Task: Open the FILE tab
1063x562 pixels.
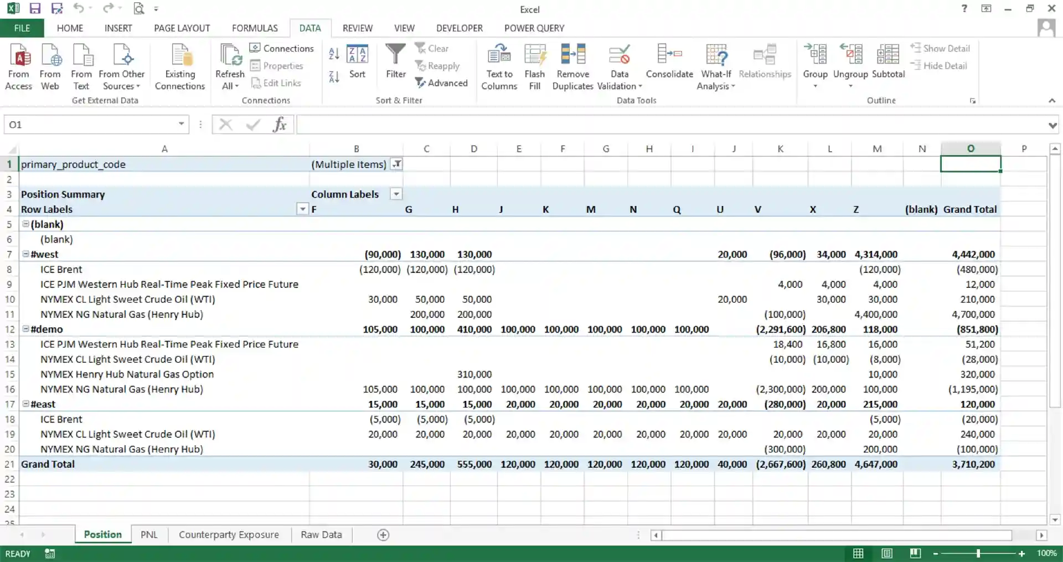Action: (x=22, y=28)
